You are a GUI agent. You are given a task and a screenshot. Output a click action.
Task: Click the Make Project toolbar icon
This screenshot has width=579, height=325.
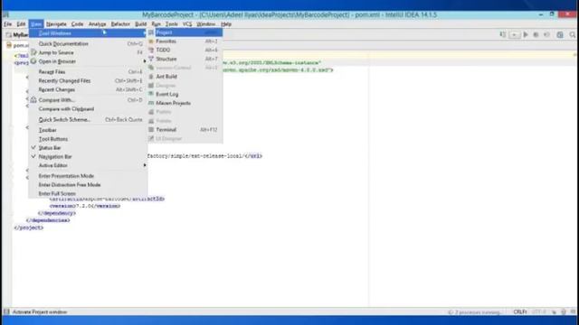tap(503, 34)
